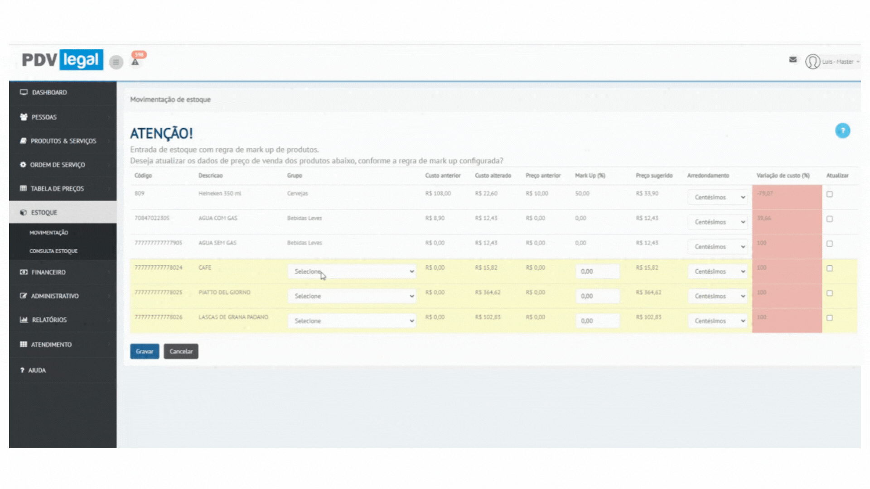
Task: Open Grupo dropdown for CAFE row
Action: pyautogui.click(x=352, y=271)
